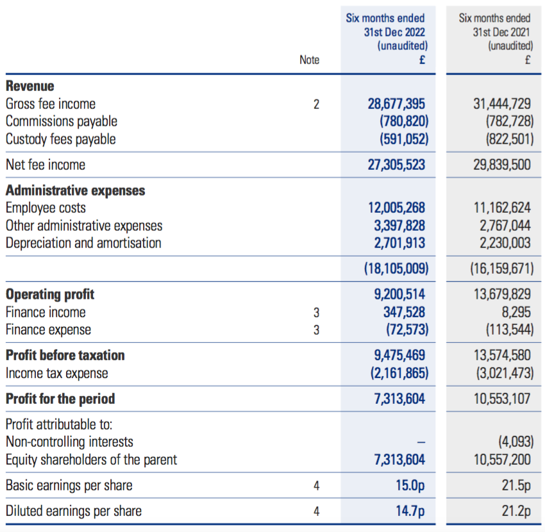Click the 'Profit for the period' heading

point(60,399)
